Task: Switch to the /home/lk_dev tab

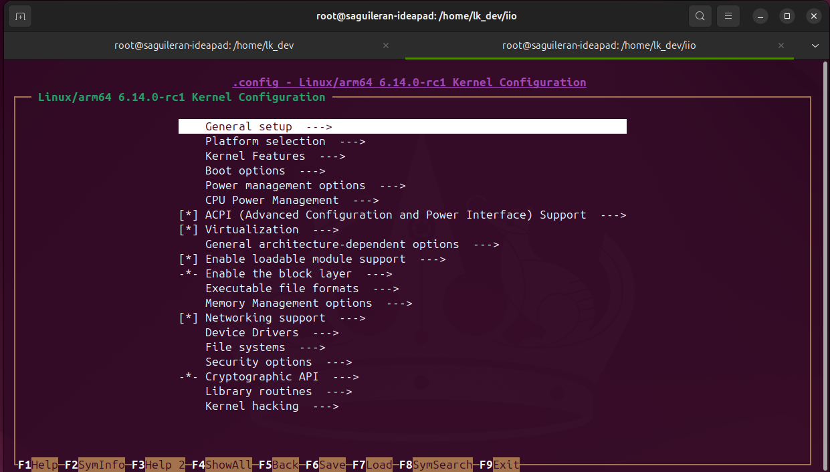Action: (x=204, y=45)
